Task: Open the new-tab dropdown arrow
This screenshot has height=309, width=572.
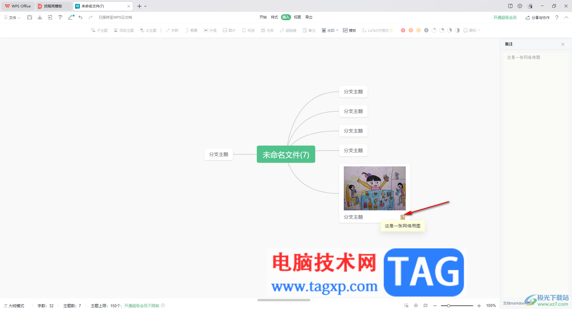Action: (145, 6)
